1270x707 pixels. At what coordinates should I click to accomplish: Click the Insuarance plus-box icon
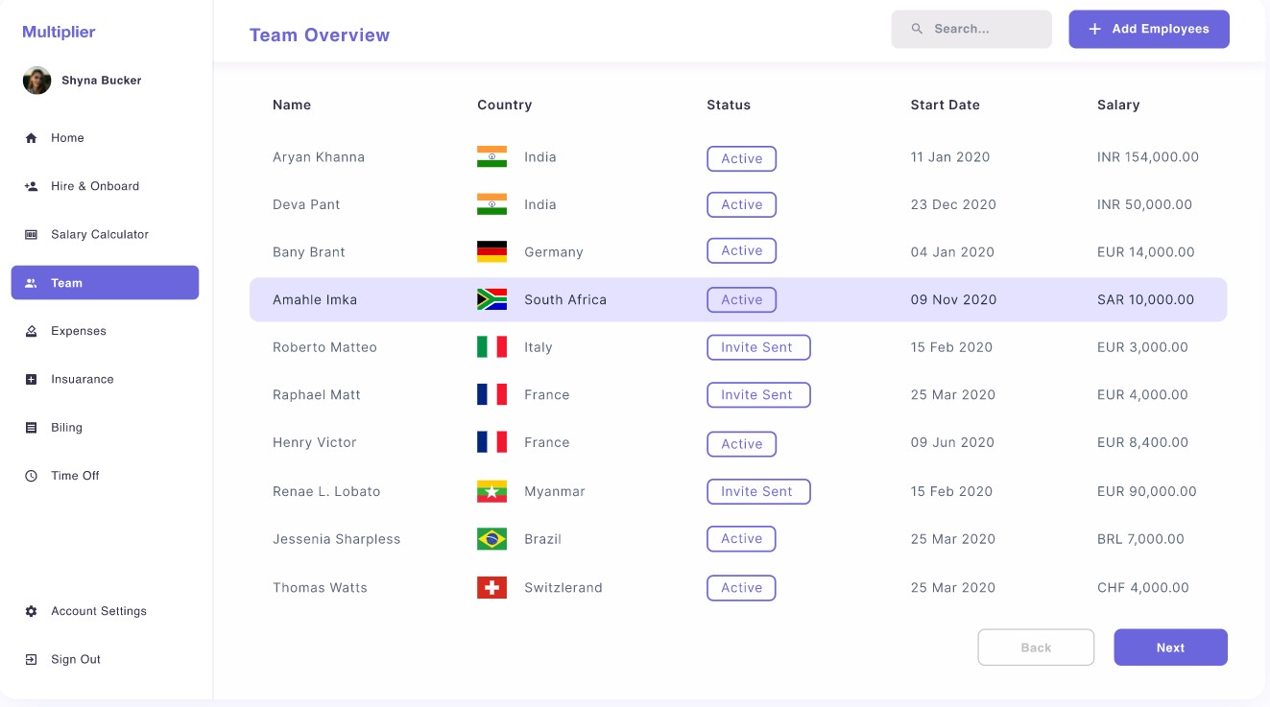pos(31,380)
